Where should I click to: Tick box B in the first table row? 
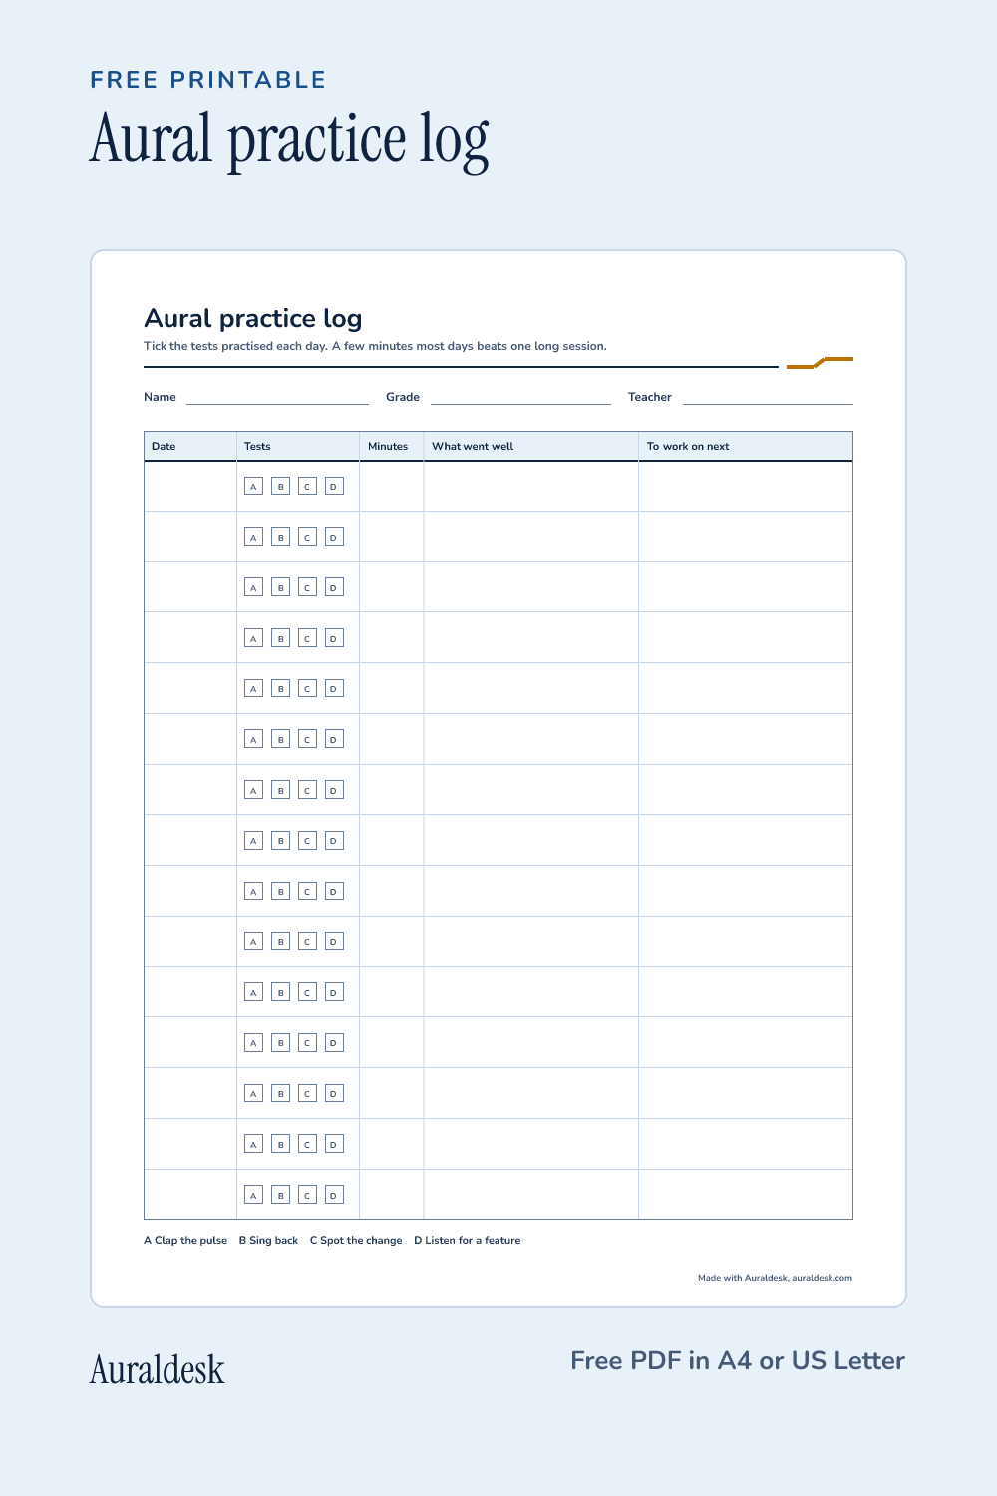[281, 487]
